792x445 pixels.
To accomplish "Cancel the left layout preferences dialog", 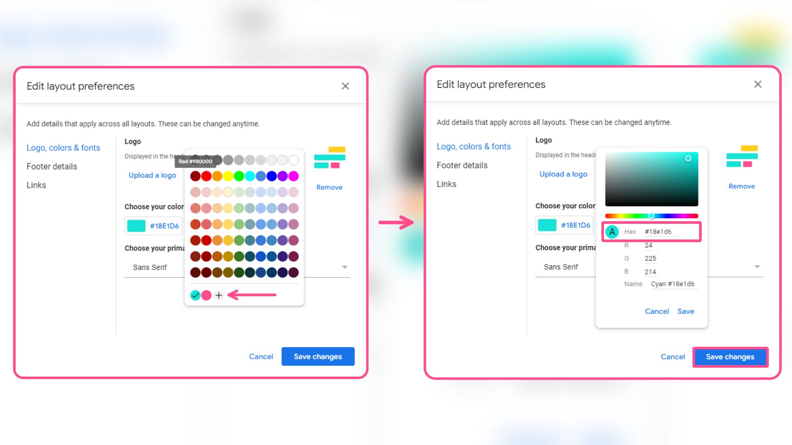I will pyautogui.click(x=261, y=356).
